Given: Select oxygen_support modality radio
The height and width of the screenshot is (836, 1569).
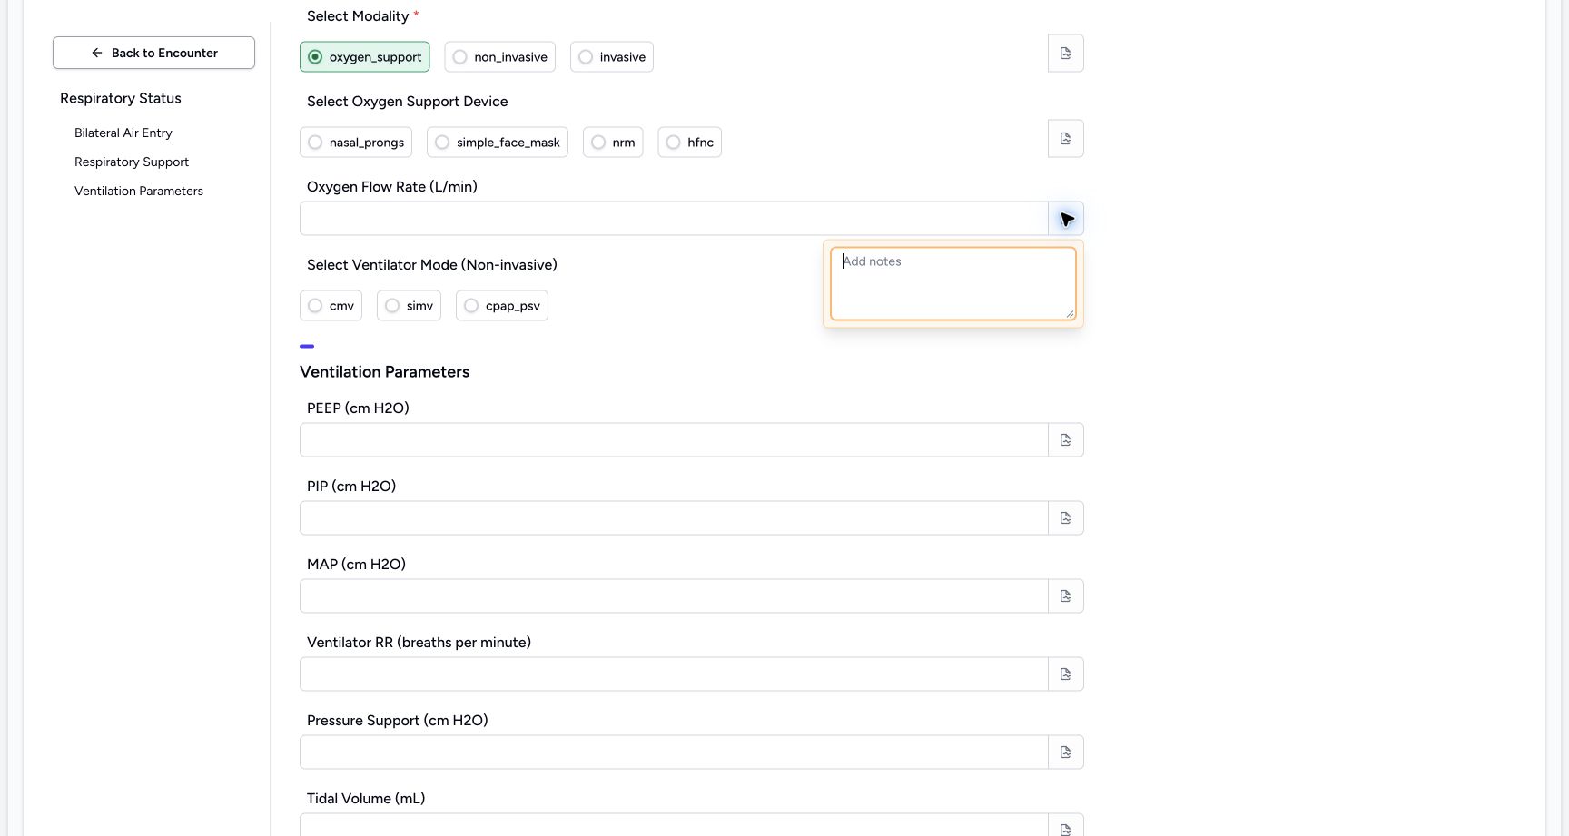Looking at the screenshot, I should click(x=365, y=57).
